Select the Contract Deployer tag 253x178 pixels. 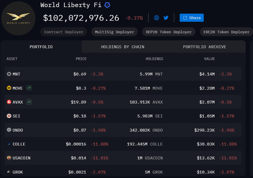pos(64,32)
